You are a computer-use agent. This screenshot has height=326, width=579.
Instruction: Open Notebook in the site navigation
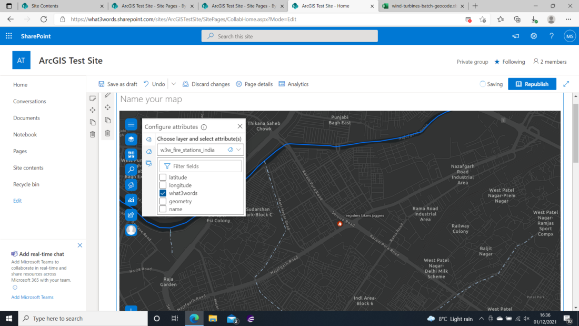(x=25, y=134)
